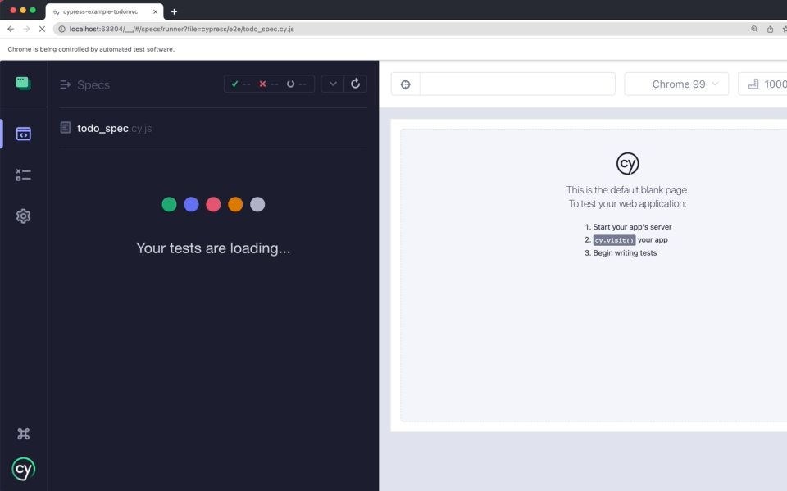The height and width of the screenshot is (491, 787).
Task: Click the cy.visit() documentation link
Action: (614, 240)
